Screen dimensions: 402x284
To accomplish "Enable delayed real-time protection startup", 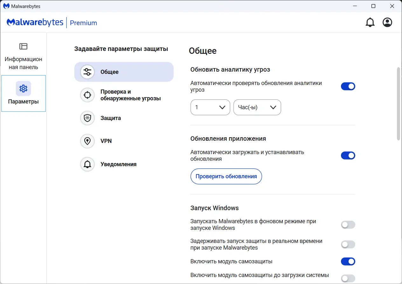I will [x=348, y=244].
